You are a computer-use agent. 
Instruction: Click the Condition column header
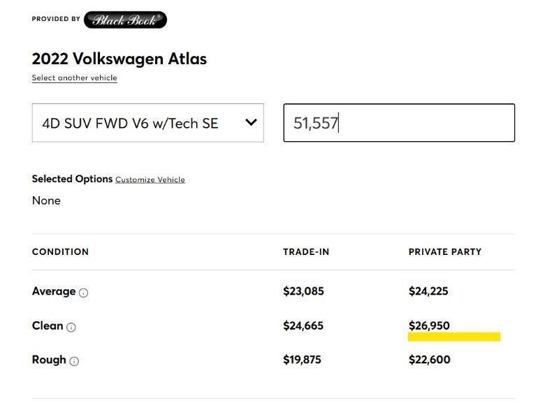click(60, 252)
